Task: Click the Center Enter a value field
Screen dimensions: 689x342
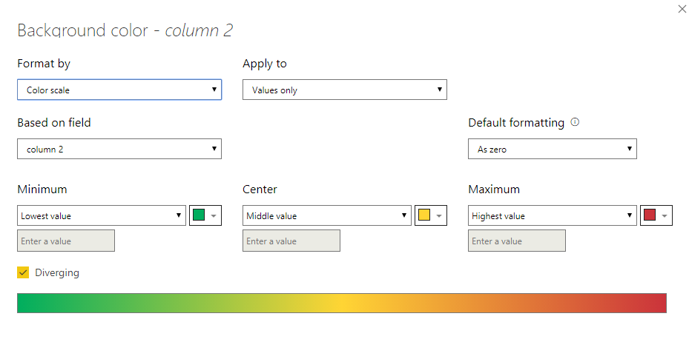Action: (x=291, y=241)
